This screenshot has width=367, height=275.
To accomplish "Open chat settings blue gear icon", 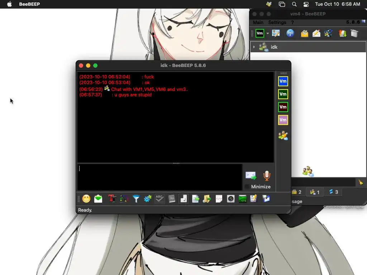I will [148, 199].
